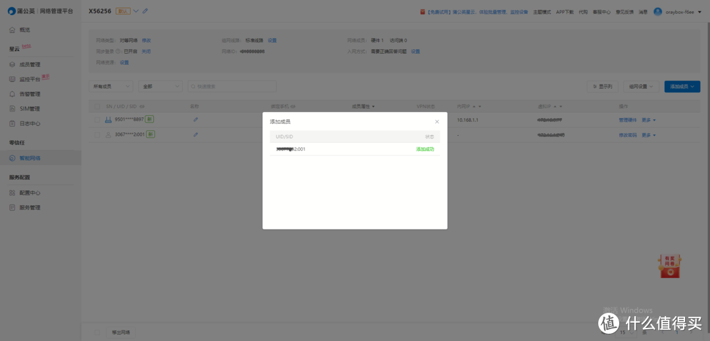The height and width of the screenshot is (341, 710).
Task: Click the user avatar for oraybox-f6ee
Action: click(x=657, y=12)
